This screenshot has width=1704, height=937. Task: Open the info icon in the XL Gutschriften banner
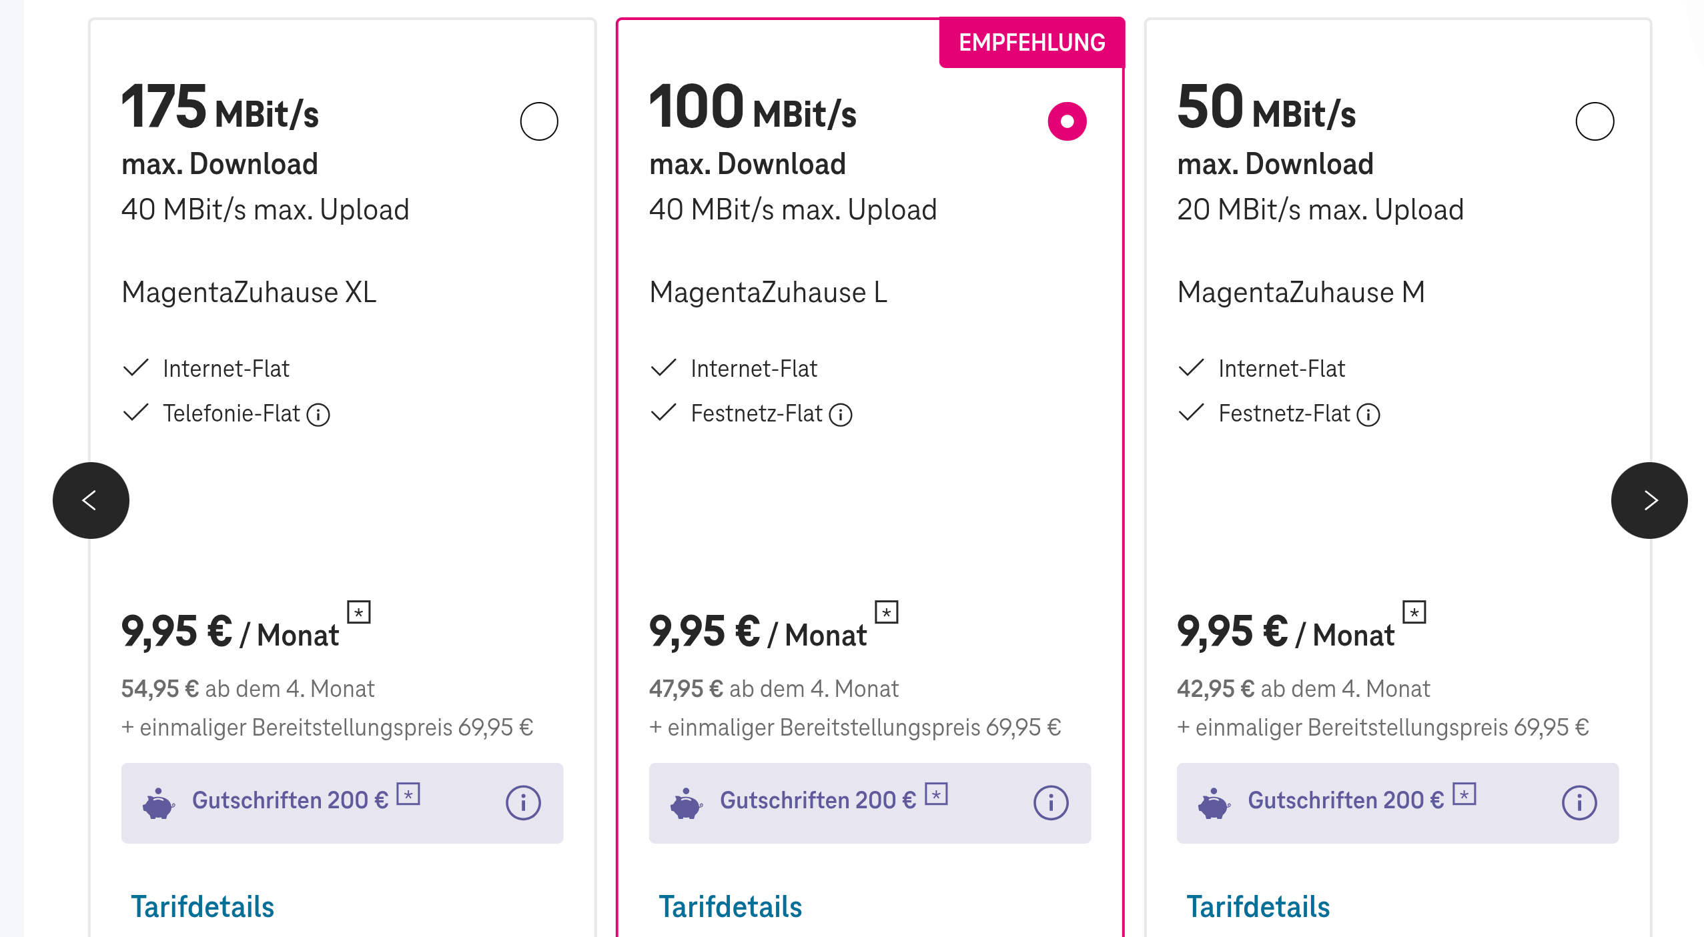(524, 802)
